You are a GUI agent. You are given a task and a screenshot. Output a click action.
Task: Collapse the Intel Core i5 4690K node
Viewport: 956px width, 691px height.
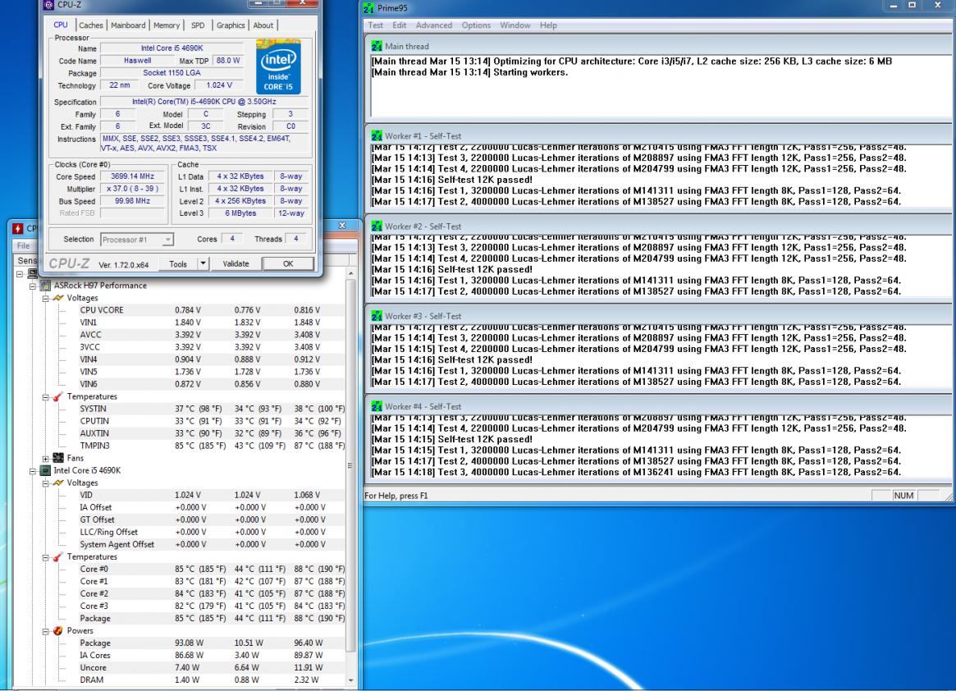33,471
